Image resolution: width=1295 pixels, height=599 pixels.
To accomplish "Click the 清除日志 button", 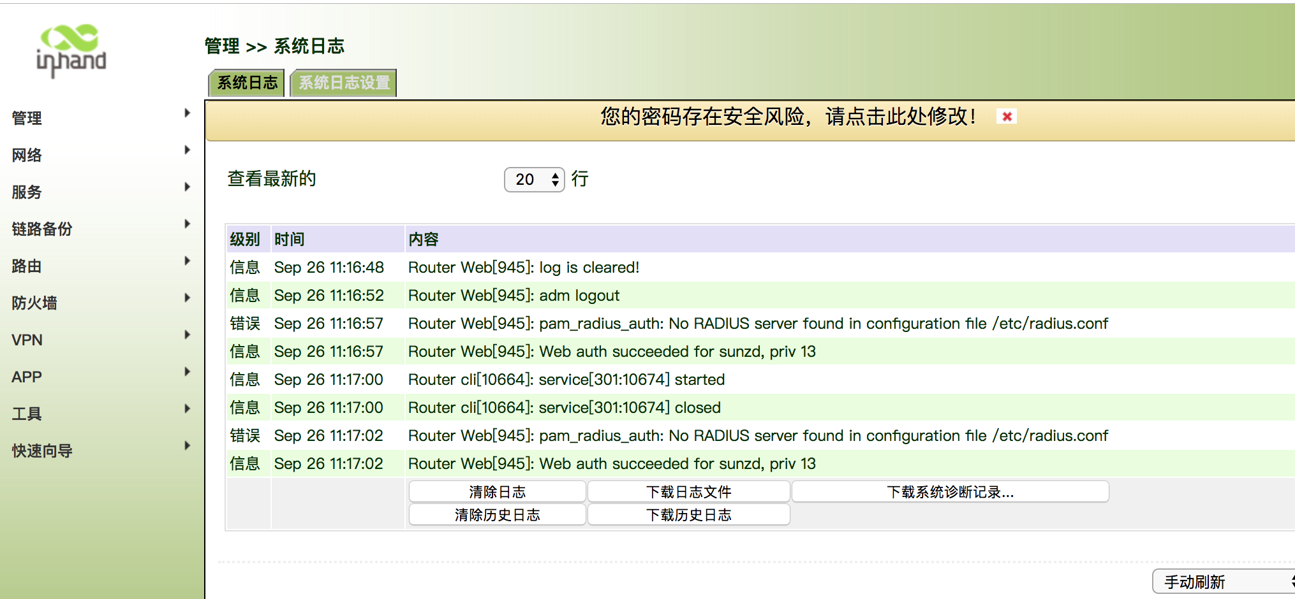I will (x=497, y=492).
